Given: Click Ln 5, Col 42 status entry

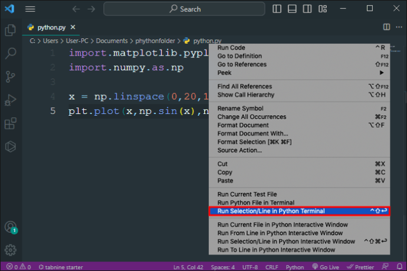Looking at the screenshot, I should pyautogui.click(x=188, y=267).
